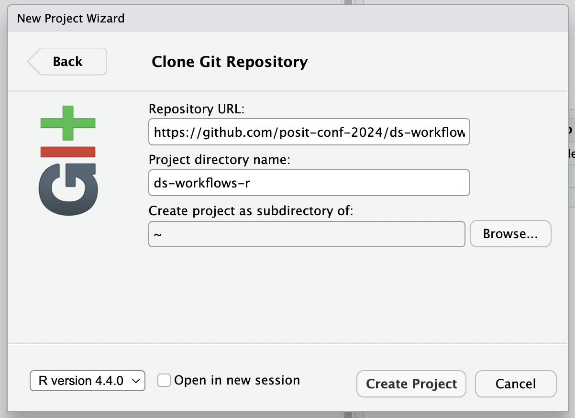Click the Create project as subdirectory label
This screenshot has width=575, height=418.
(x=251, y=210)
